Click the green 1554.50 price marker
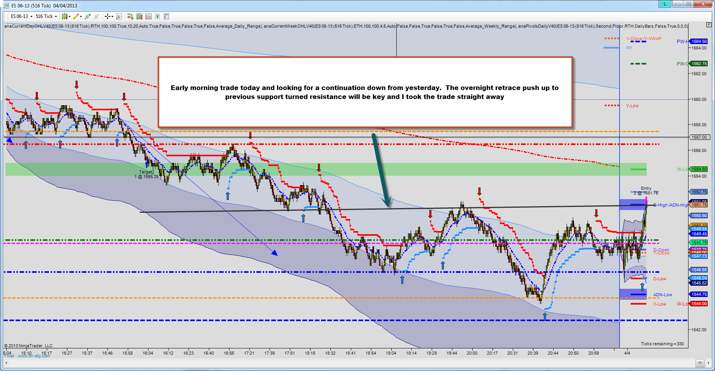This screenshot has height=371, width=715. pos(699,169)
